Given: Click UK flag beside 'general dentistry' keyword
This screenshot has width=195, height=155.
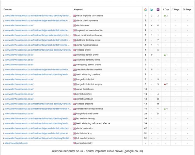Looking at the screenshot, I should pyautogui.click(x=74, y=143).
